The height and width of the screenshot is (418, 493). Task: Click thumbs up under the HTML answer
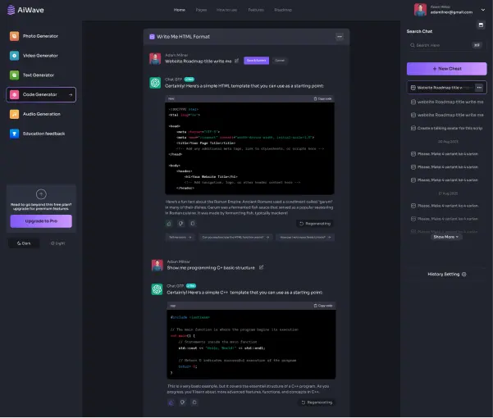click(x=169, y=223)
